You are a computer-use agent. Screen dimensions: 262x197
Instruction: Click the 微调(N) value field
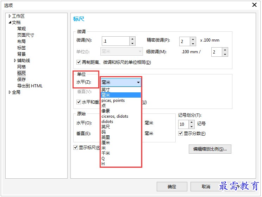116,41
